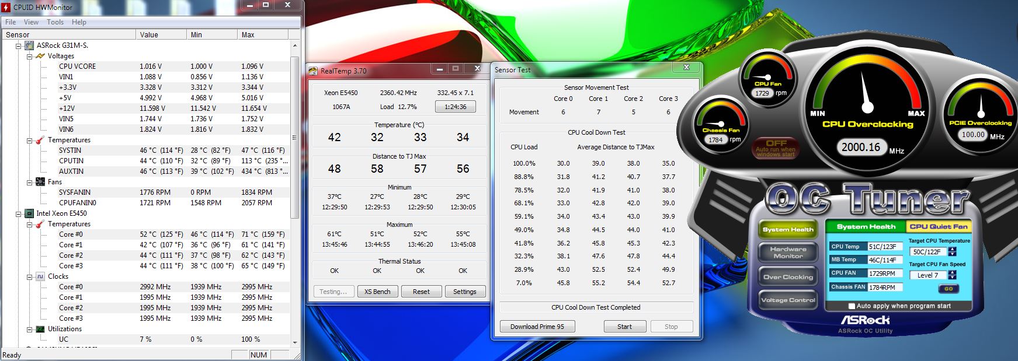Click the CPU Fan rpm gauge in OC Tuner

769,78
